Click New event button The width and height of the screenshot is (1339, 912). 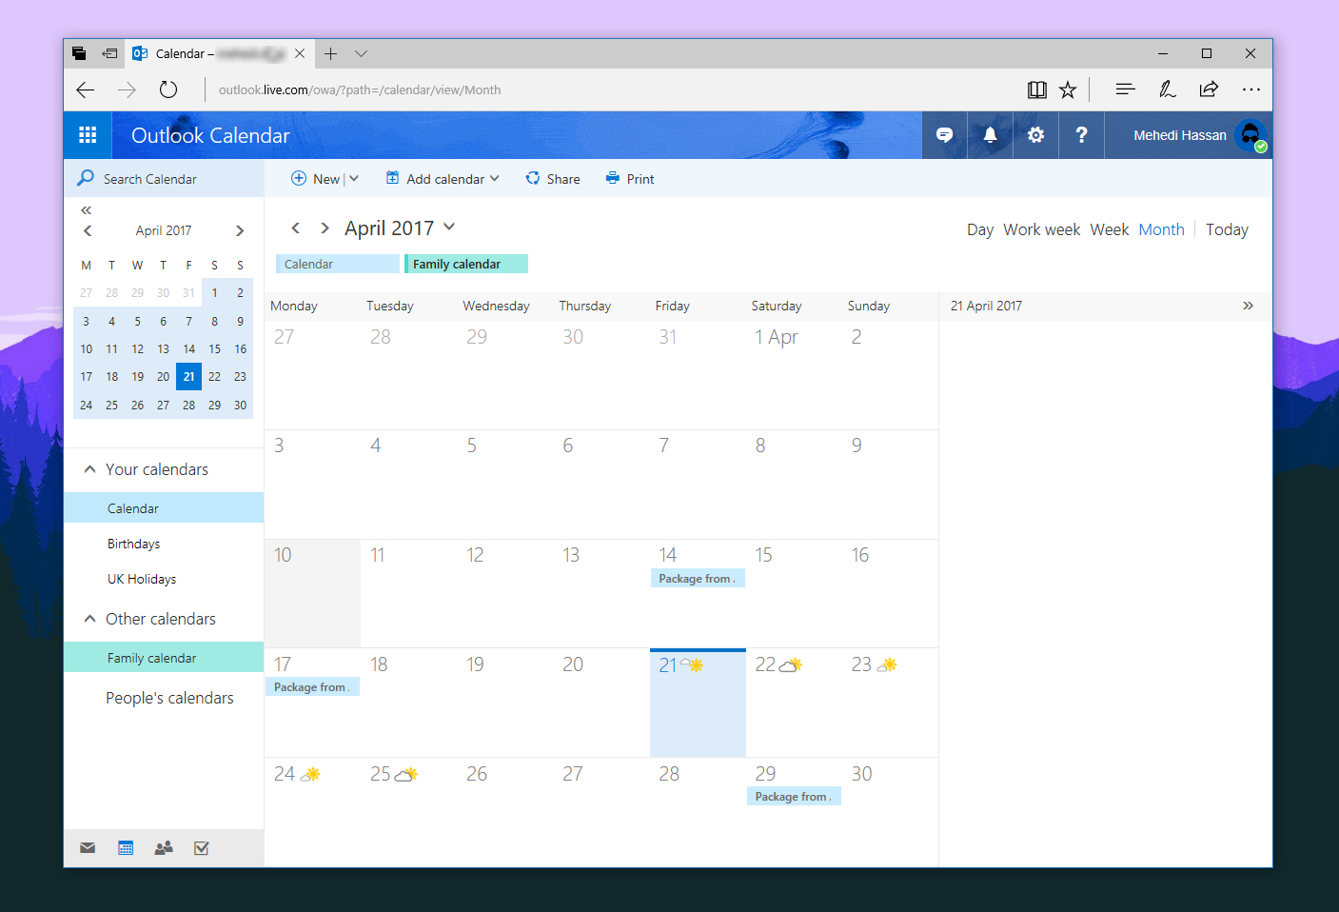coord(316,178)
